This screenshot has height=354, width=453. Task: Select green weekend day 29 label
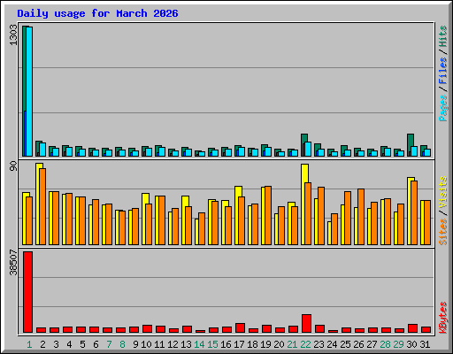398,344
